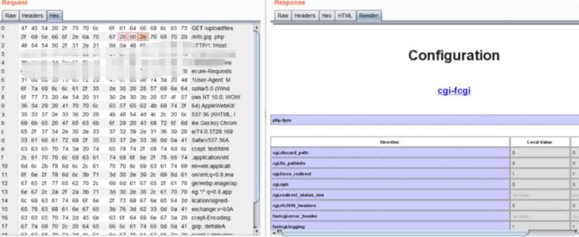Click the ASCII text "lication/signed-"

(x=210, y=201)
